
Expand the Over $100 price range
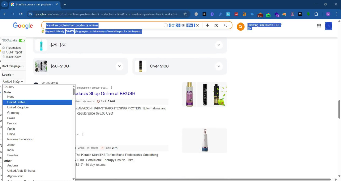219,66
